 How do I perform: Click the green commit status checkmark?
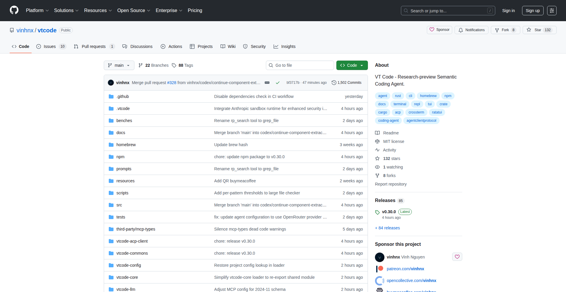point(277,83)
